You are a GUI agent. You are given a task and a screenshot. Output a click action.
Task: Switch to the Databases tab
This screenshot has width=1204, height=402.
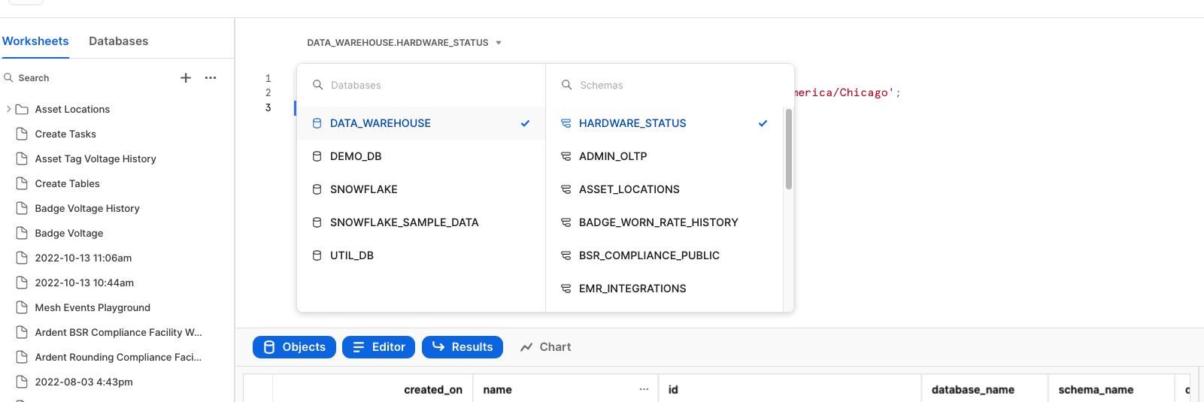click(x=118, y=41)
